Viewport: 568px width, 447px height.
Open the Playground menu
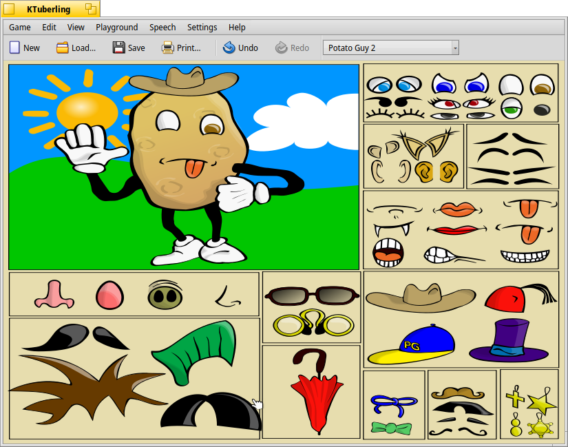click(x=116, y=27)
